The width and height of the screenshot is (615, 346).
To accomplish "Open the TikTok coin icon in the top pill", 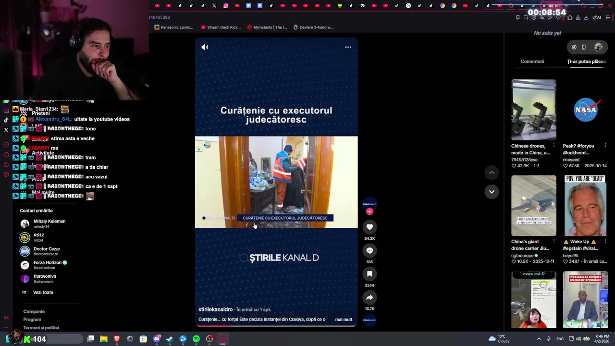I will [574, 47].
